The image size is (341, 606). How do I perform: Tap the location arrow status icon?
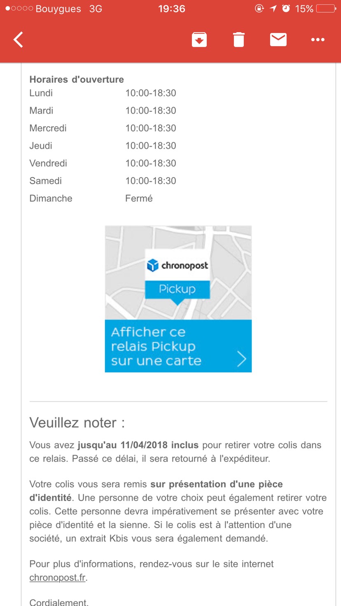273,9
